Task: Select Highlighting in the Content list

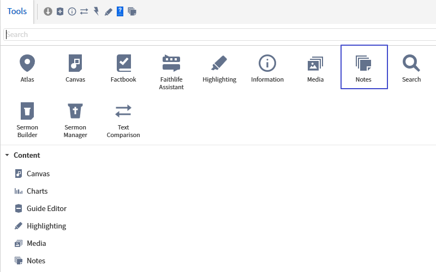Action: point(40,226)
